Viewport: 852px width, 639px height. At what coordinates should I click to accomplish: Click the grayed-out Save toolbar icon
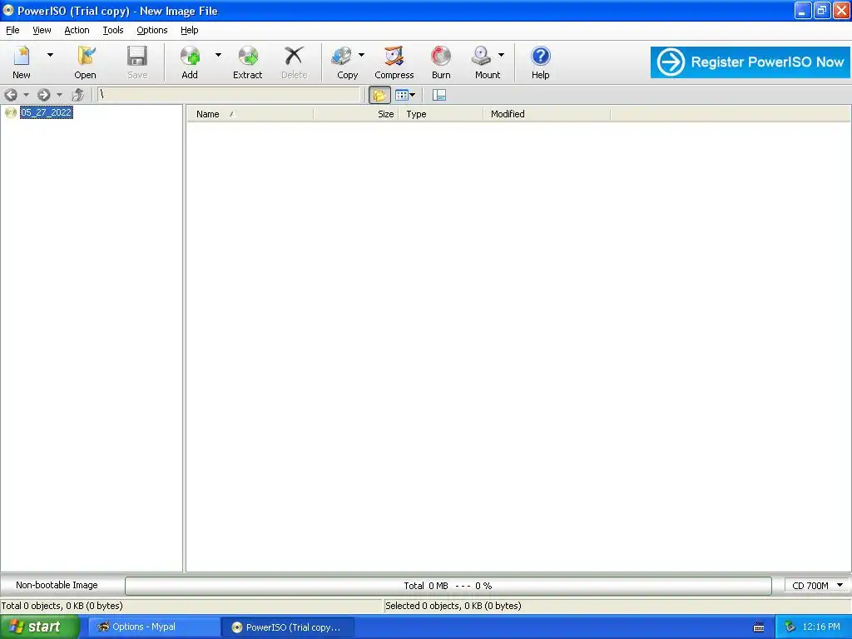[137, 56]
